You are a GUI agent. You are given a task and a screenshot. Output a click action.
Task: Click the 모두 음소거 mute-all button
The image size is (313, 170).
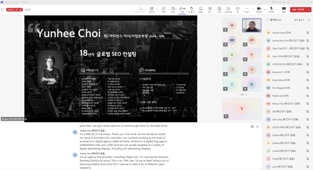tap(299, 20)
